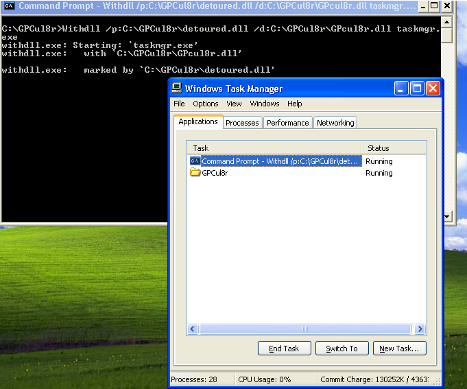Minimize the Command Prompt window
The image size is (467, 389).
pyautogui.click(x=422, y=6)
